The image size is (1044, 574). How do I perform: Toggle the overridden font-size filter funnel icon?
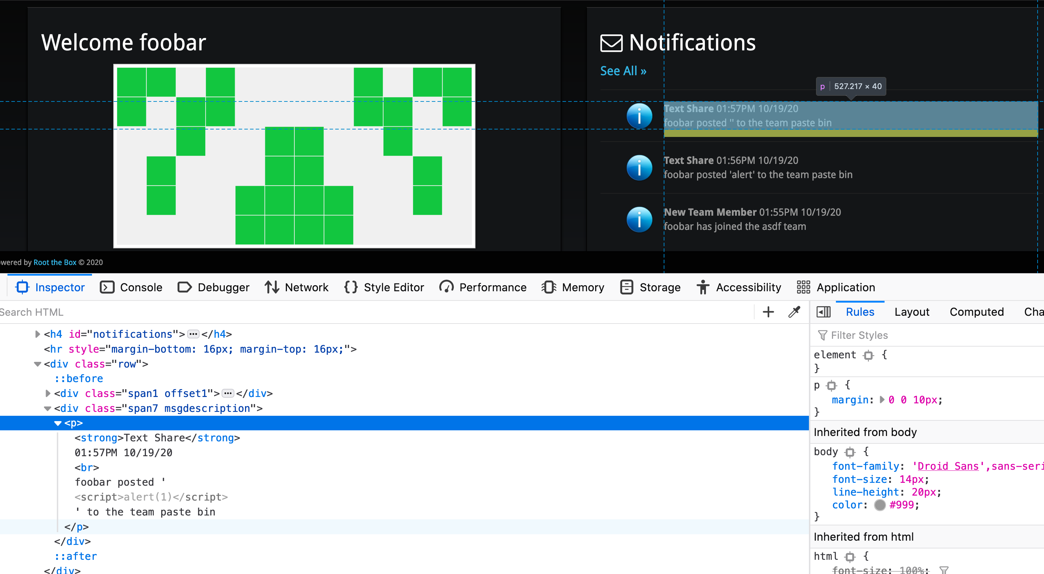[944, 569]
